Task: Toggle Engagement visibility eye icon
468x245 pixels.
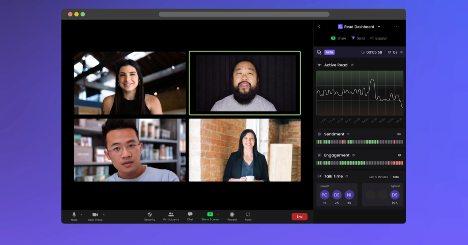Action: coord(399,155)
